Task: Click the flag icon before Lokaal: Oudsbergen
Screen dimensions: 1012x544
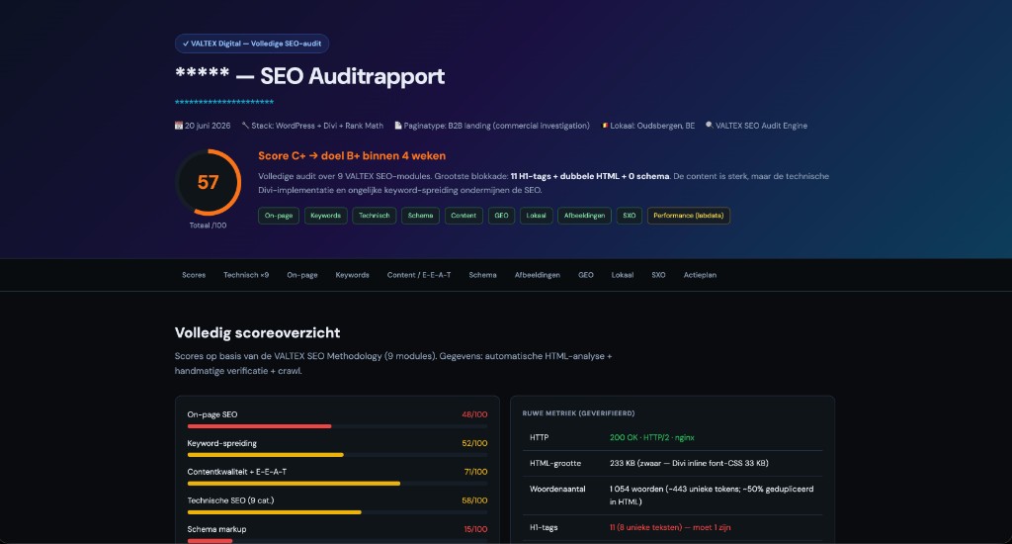Action: click(605, 126)
